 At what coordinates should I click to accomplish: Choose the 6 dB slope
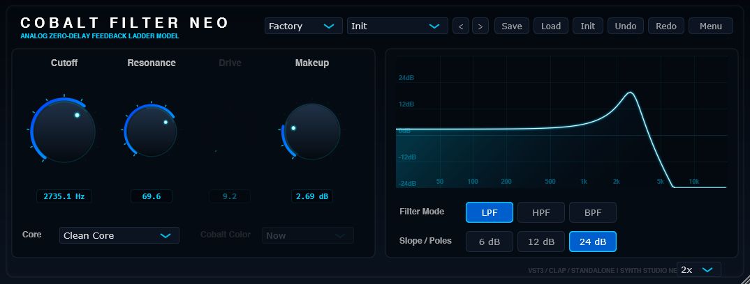pyautogui.click(x=490, y=242)
